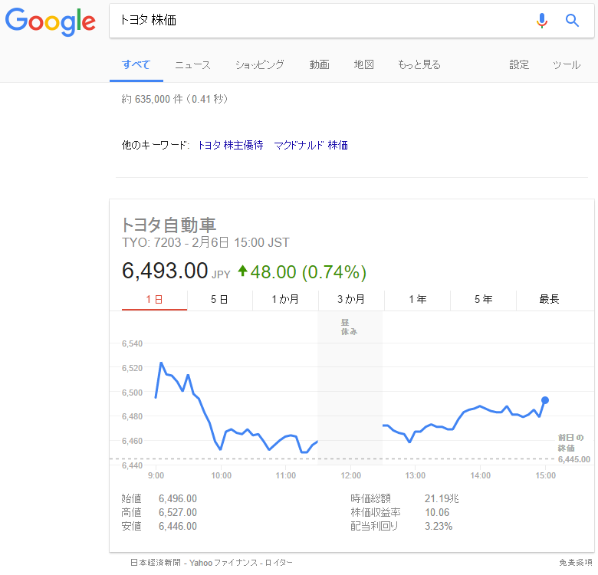Switch chart to 3 か月 range
This screenshot has width=598, height=575.
(x=351, y=299)
